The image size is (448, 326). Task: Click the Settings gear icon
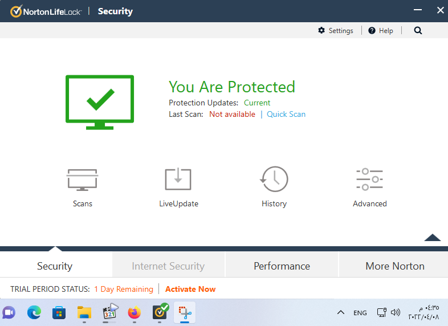pos(321,30)
